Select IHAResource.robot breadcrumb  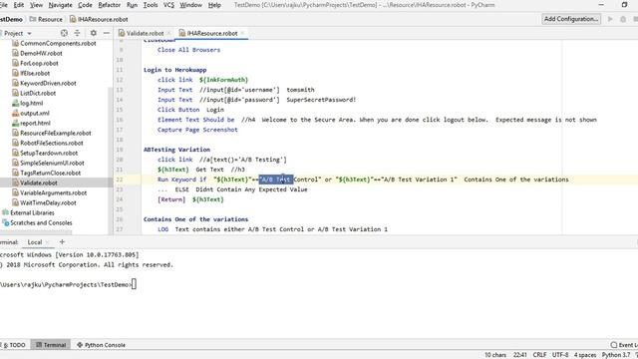point(99,19)
